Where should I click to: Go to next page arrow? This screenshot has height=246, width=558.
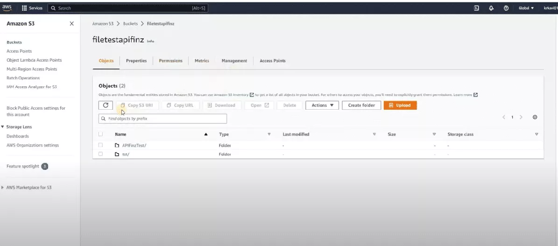521,117
